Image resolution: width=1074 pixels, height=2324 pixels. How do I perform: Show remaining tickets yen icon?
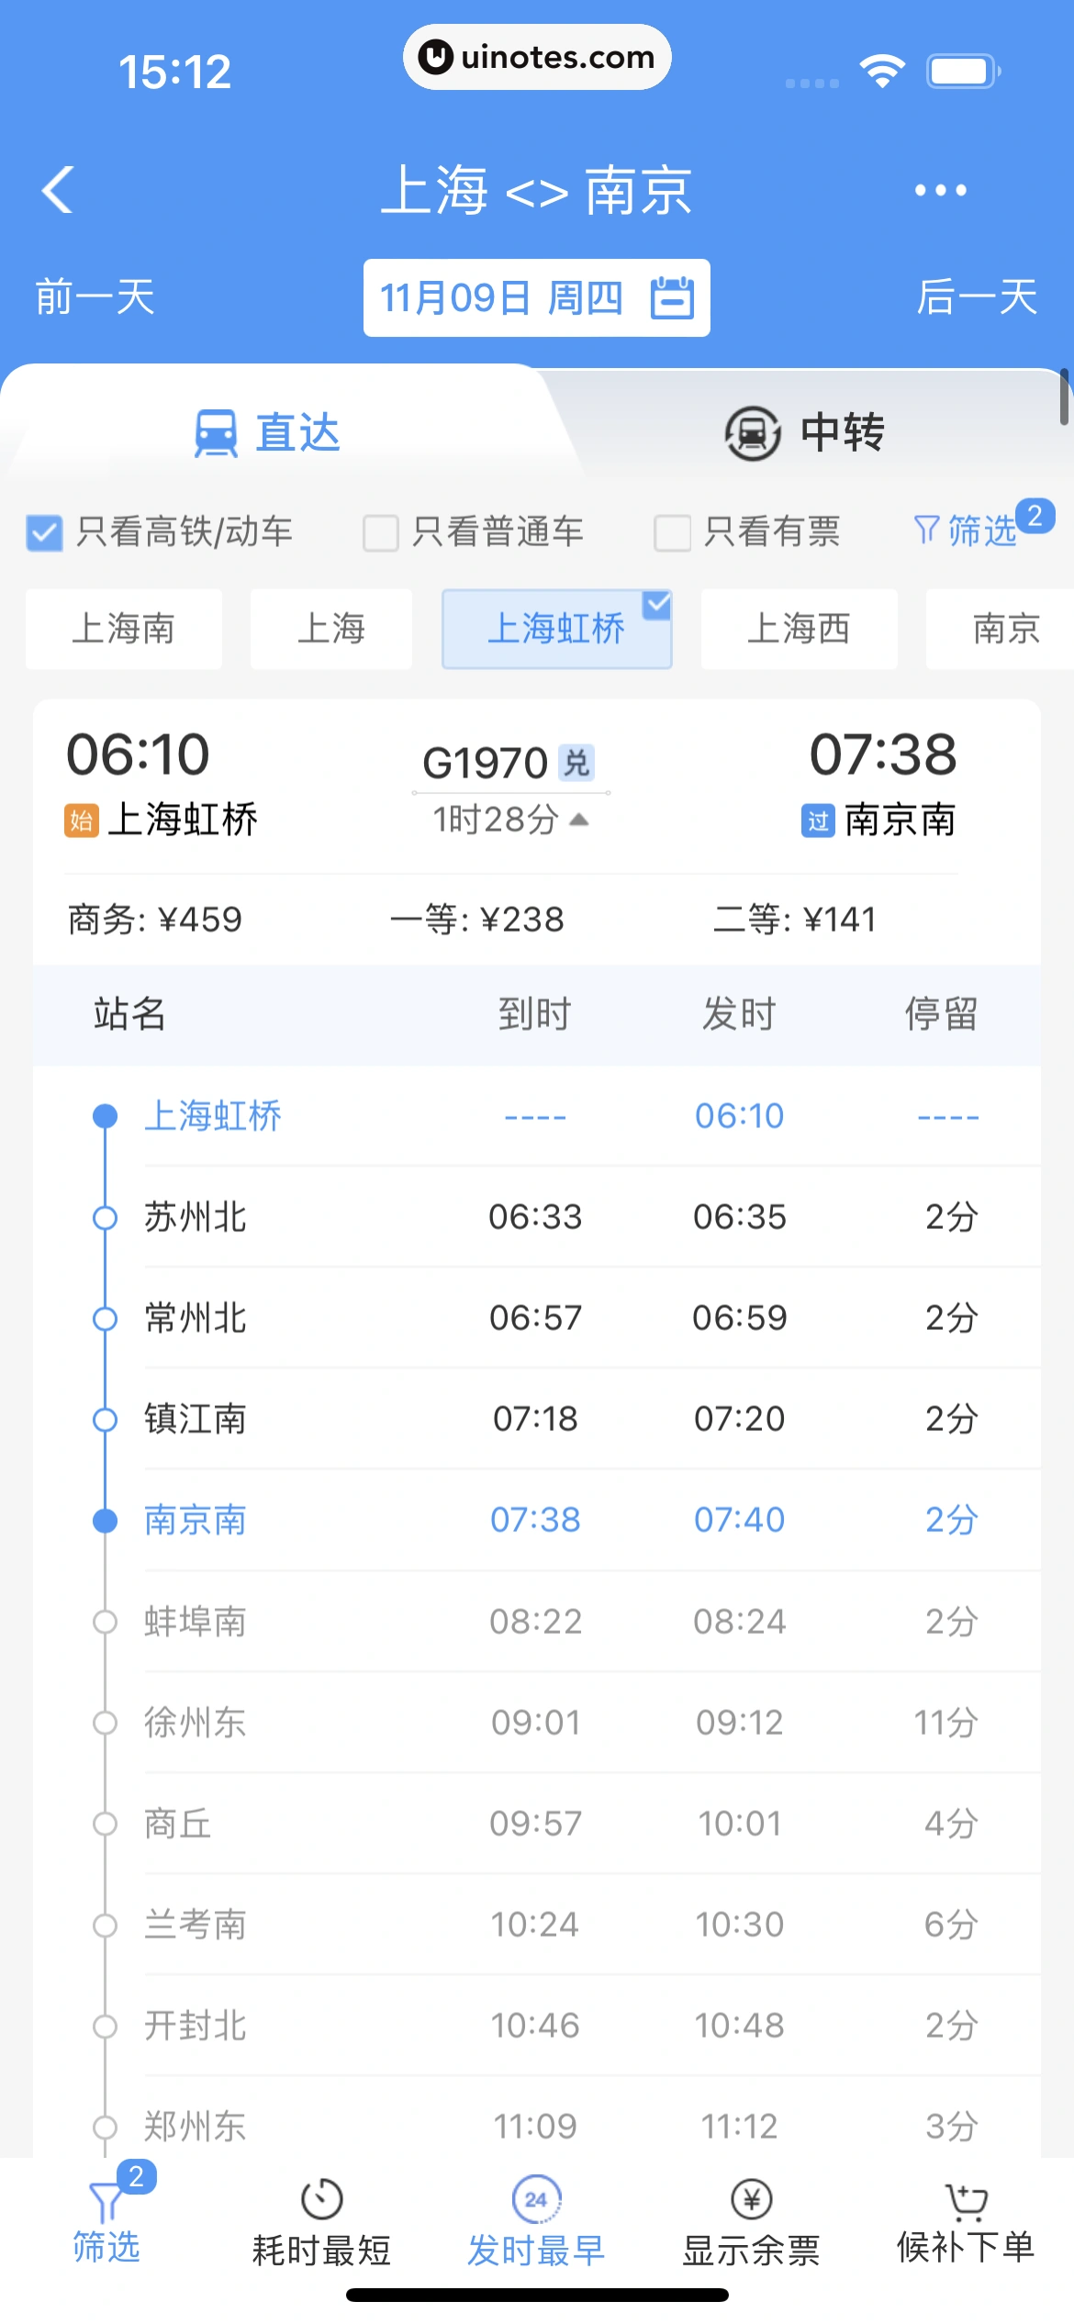pos(752,2199)
